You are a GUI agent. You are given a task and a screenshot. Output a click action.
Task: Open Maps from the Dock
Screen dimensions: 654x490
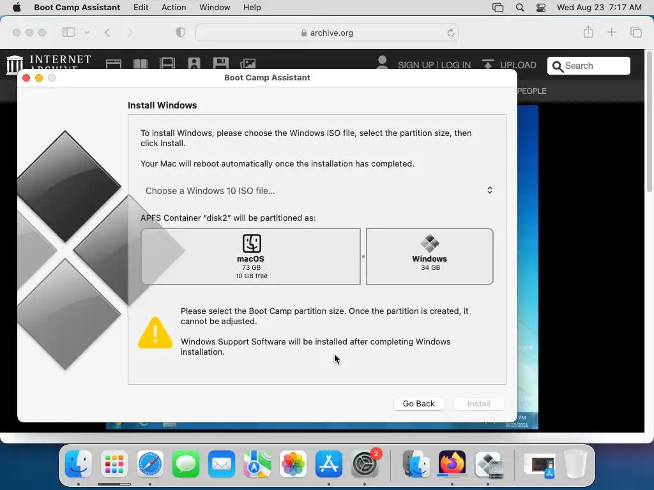257,464
